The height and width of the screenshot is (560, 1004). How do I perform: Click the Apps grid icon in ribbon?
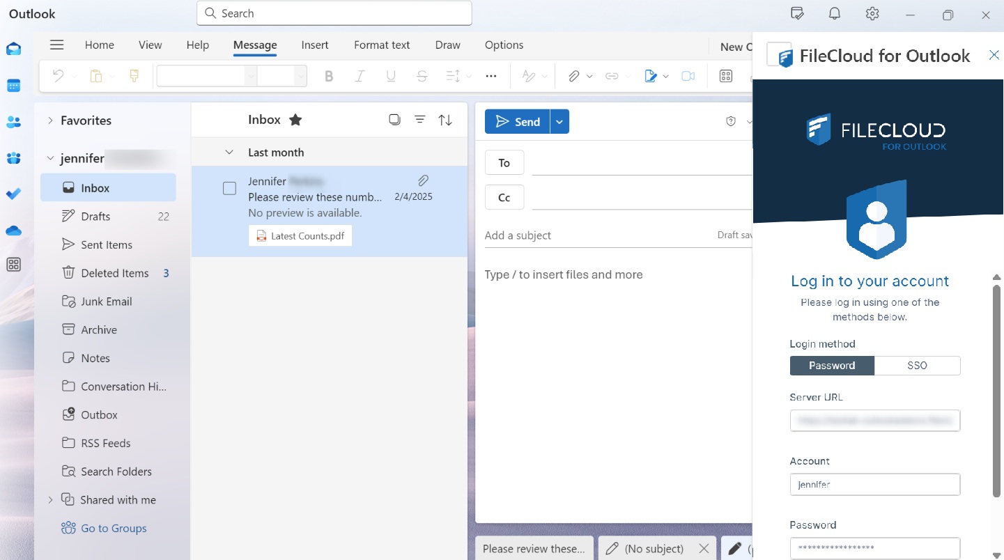pos(726,76)
